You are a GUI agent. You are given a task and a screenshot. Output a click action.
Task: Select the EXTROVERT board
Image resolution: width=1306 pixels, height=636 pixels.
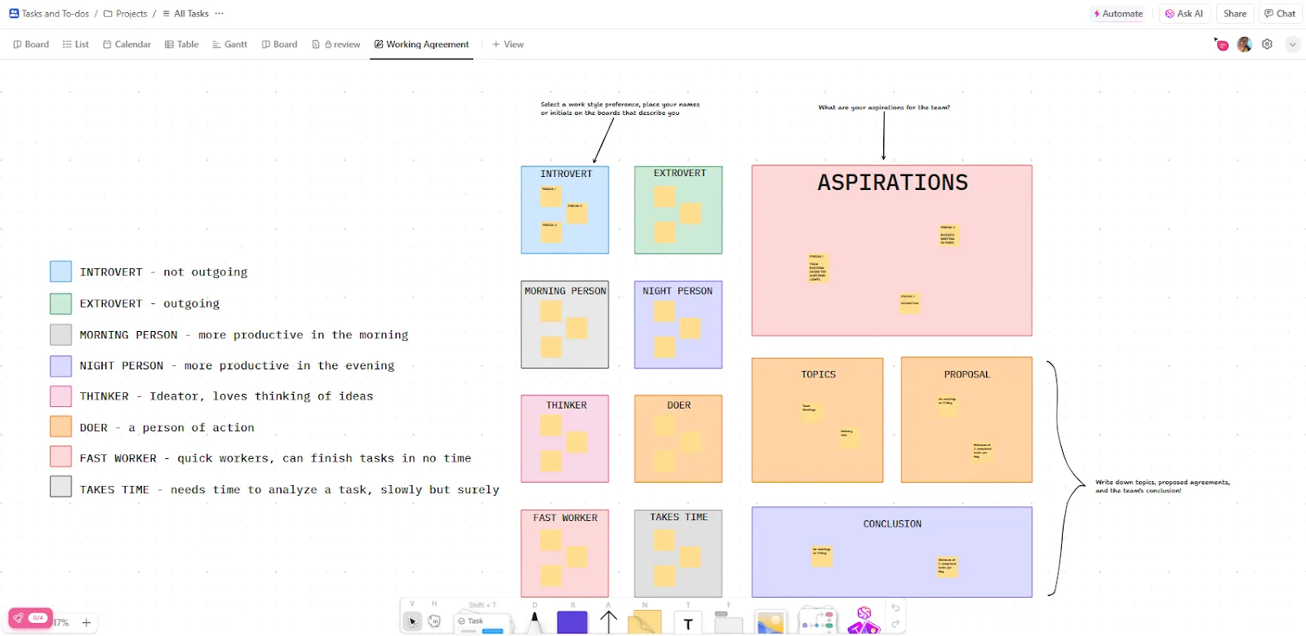[x=678, y=210]
